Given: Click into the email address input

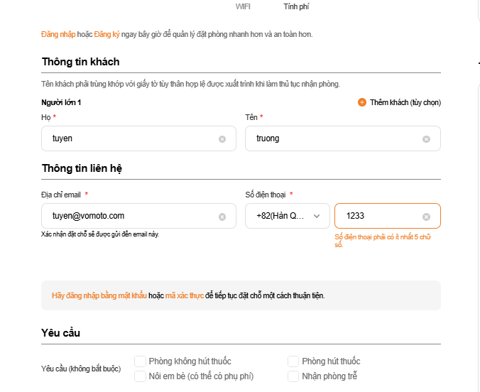Looking at the screenshot, I should tap(128, 216).
